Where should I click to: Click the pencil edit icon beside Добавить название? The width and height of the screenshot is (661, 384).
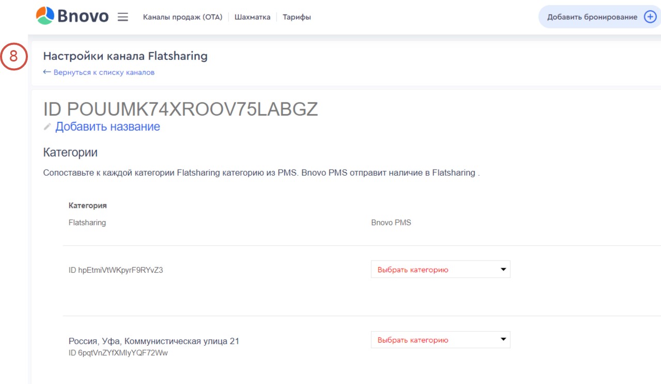click(x=48, y=127)
